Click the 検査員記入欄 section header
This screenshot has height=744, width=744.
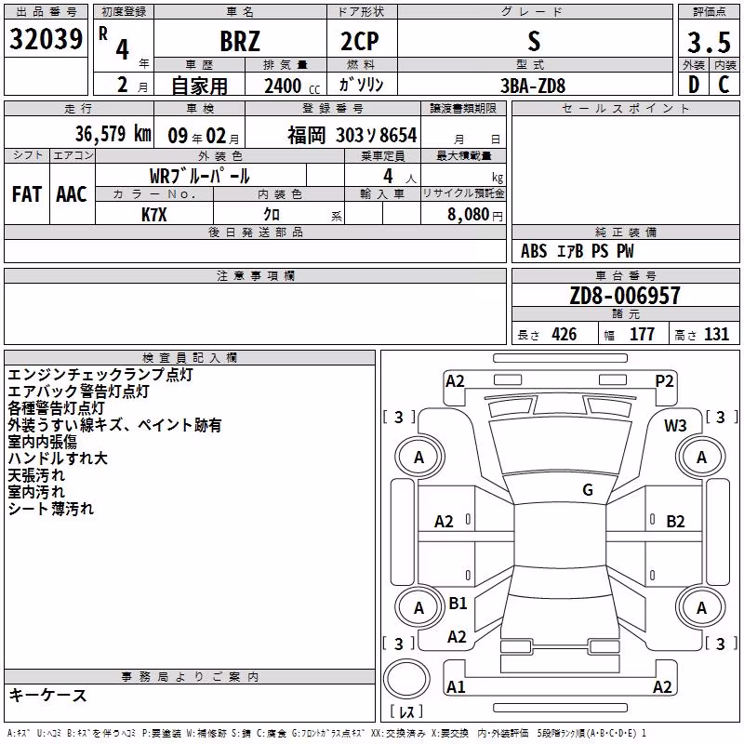point(190,358)
